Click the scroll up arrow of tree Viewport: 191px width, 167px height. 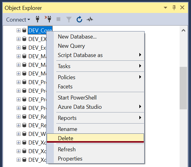(183, 31)
